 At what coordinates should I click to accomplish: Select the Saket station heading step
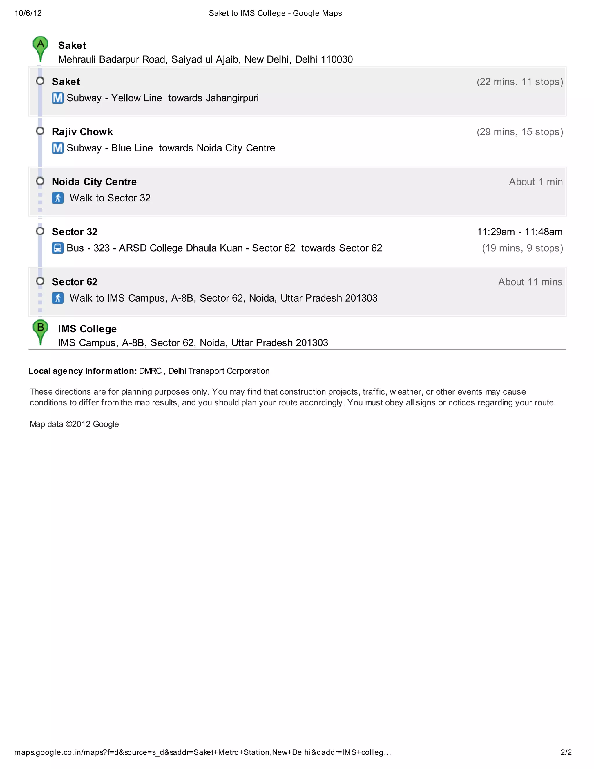pyautogui.click(x=66, y=82)
